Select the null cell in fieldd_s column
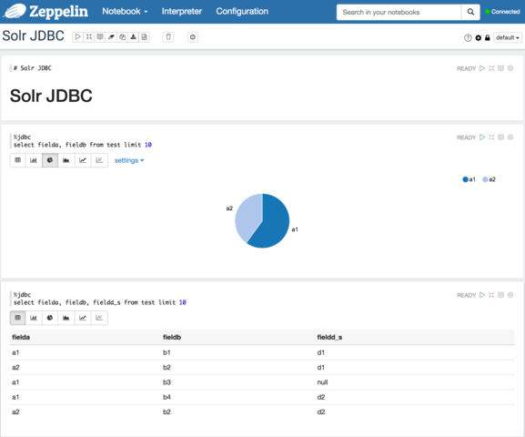This screenshot has width=525, height=437. pos(322,382)
